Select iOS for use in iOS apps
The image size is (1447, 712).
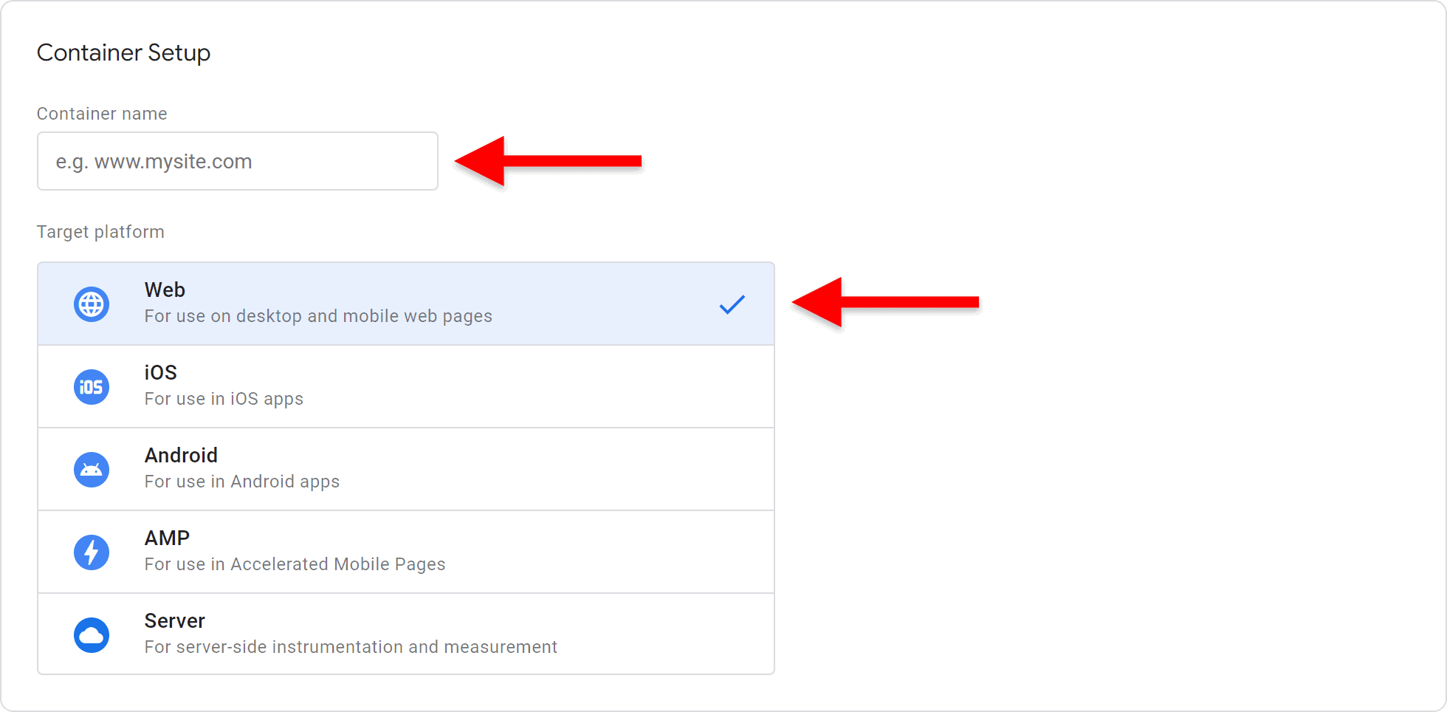coord(406,386)
